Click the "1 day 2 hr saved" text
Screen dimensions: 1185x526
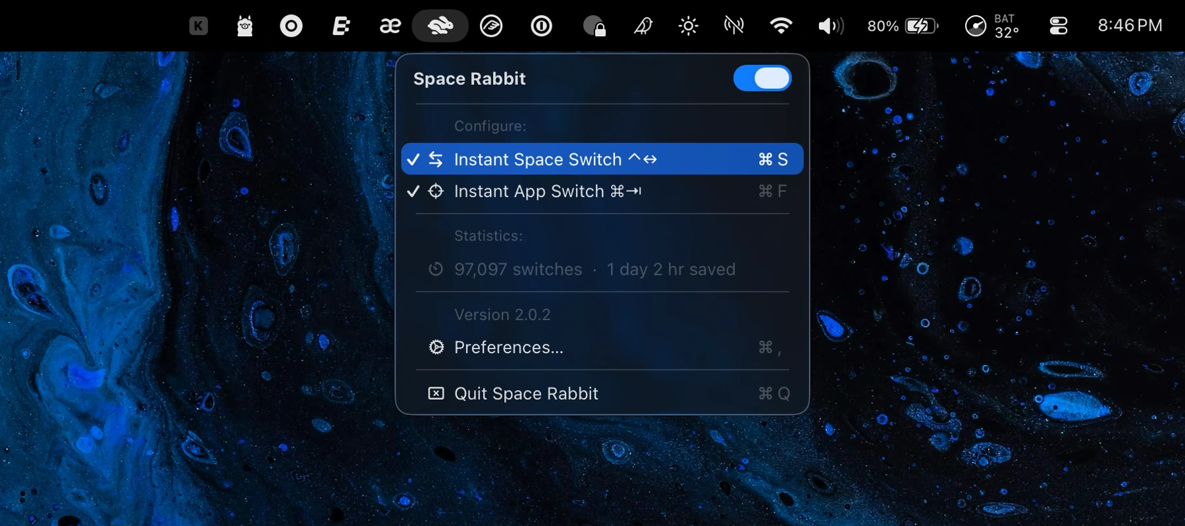click(x=671, y=270)
